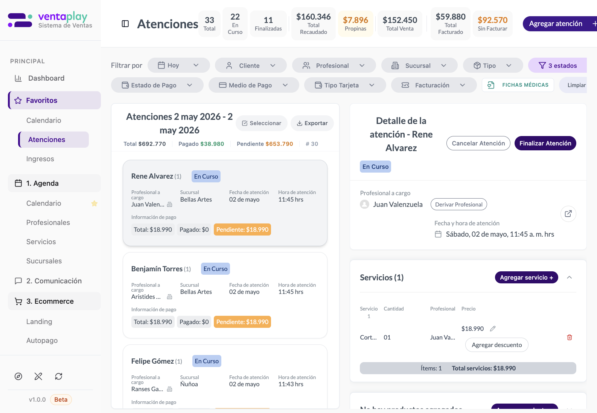The height and width of the screenshot is (413, 597).
Task: Collapse the 1. Agenda section
Action: (55, 183)
